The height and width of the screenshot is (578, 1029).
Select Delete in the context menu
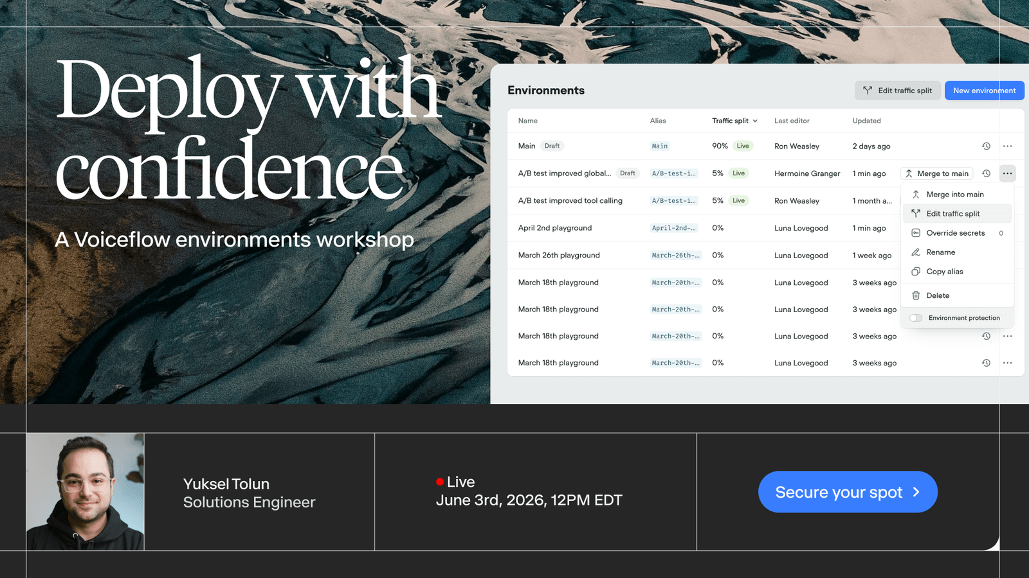pos(958,295)
